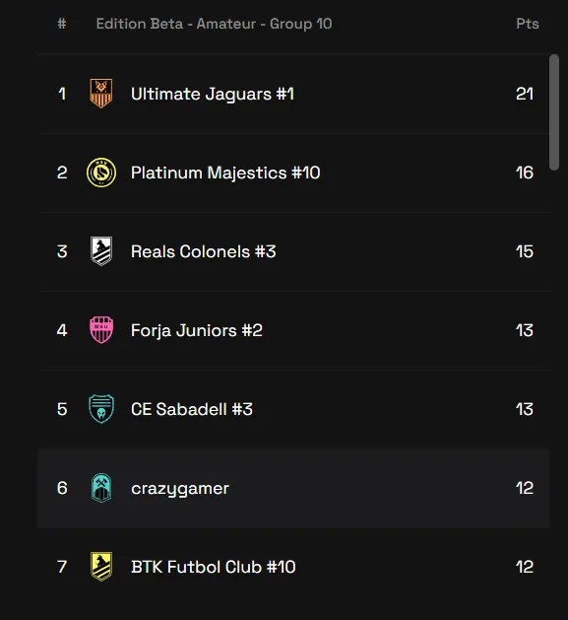Click the orange Ultimate Jaguars crest icon
568x620 pixels.
pyautogui.click(x=101, y=94)
